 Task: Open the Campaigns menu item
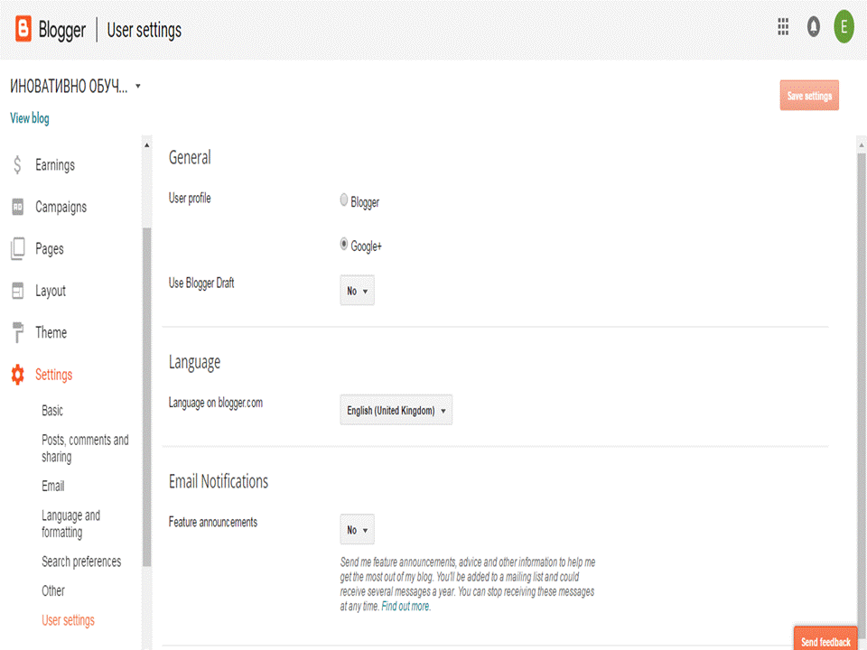pos(61,207)
